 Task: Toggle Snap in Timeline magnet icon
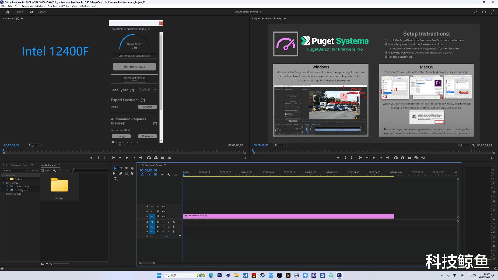(149, 175)
